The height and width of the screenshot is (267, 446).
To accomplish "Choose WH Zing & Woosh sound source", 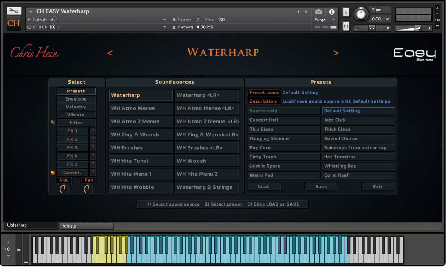I will (x=141, y=135).
